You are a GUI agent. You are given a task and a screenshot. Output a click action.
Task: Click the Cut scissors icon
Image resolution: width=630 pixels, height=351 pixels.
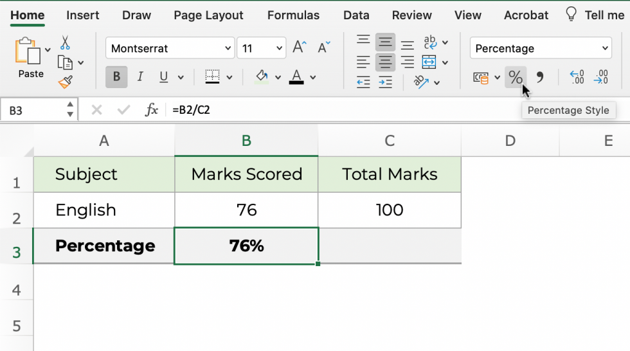pyautogui.click(x=65, y=43)
